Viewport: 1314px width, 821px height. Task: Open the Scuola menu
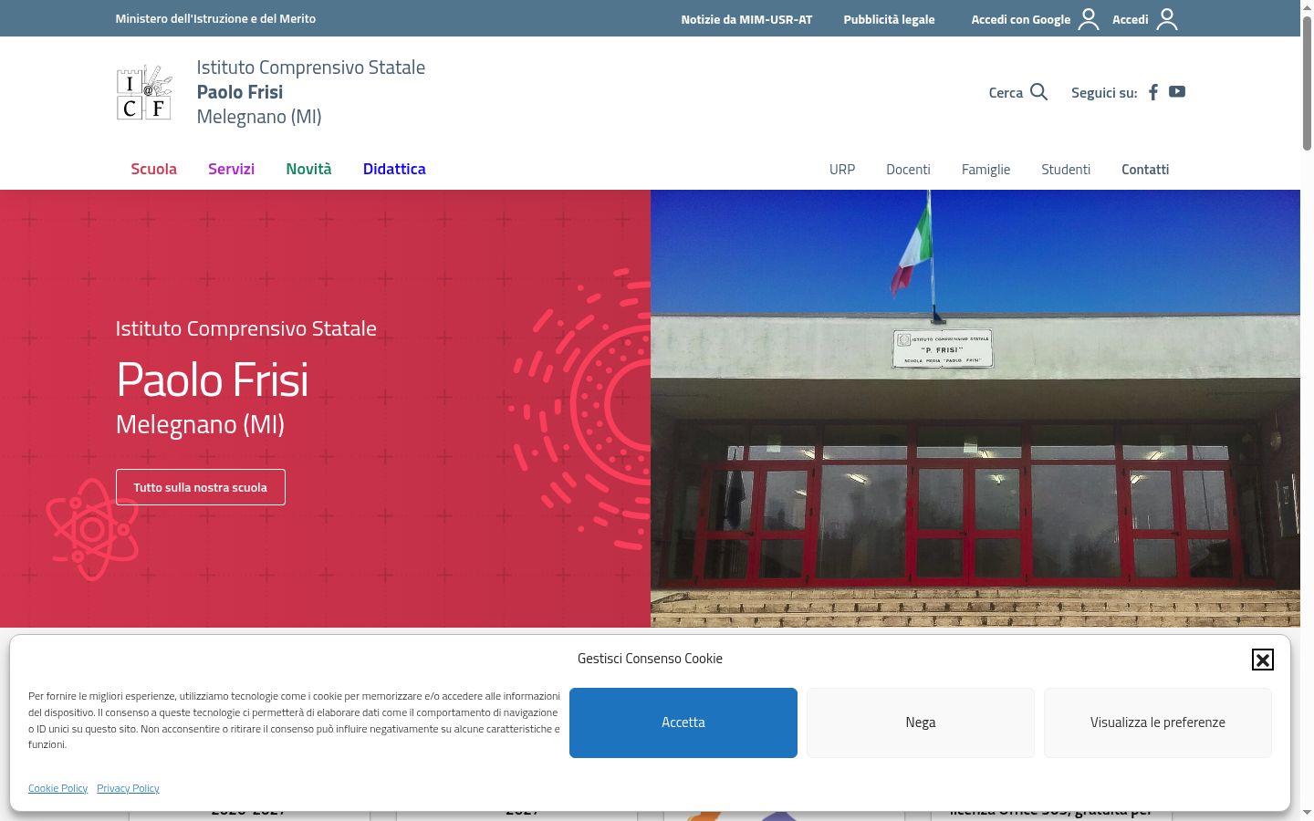coord(153,169)
